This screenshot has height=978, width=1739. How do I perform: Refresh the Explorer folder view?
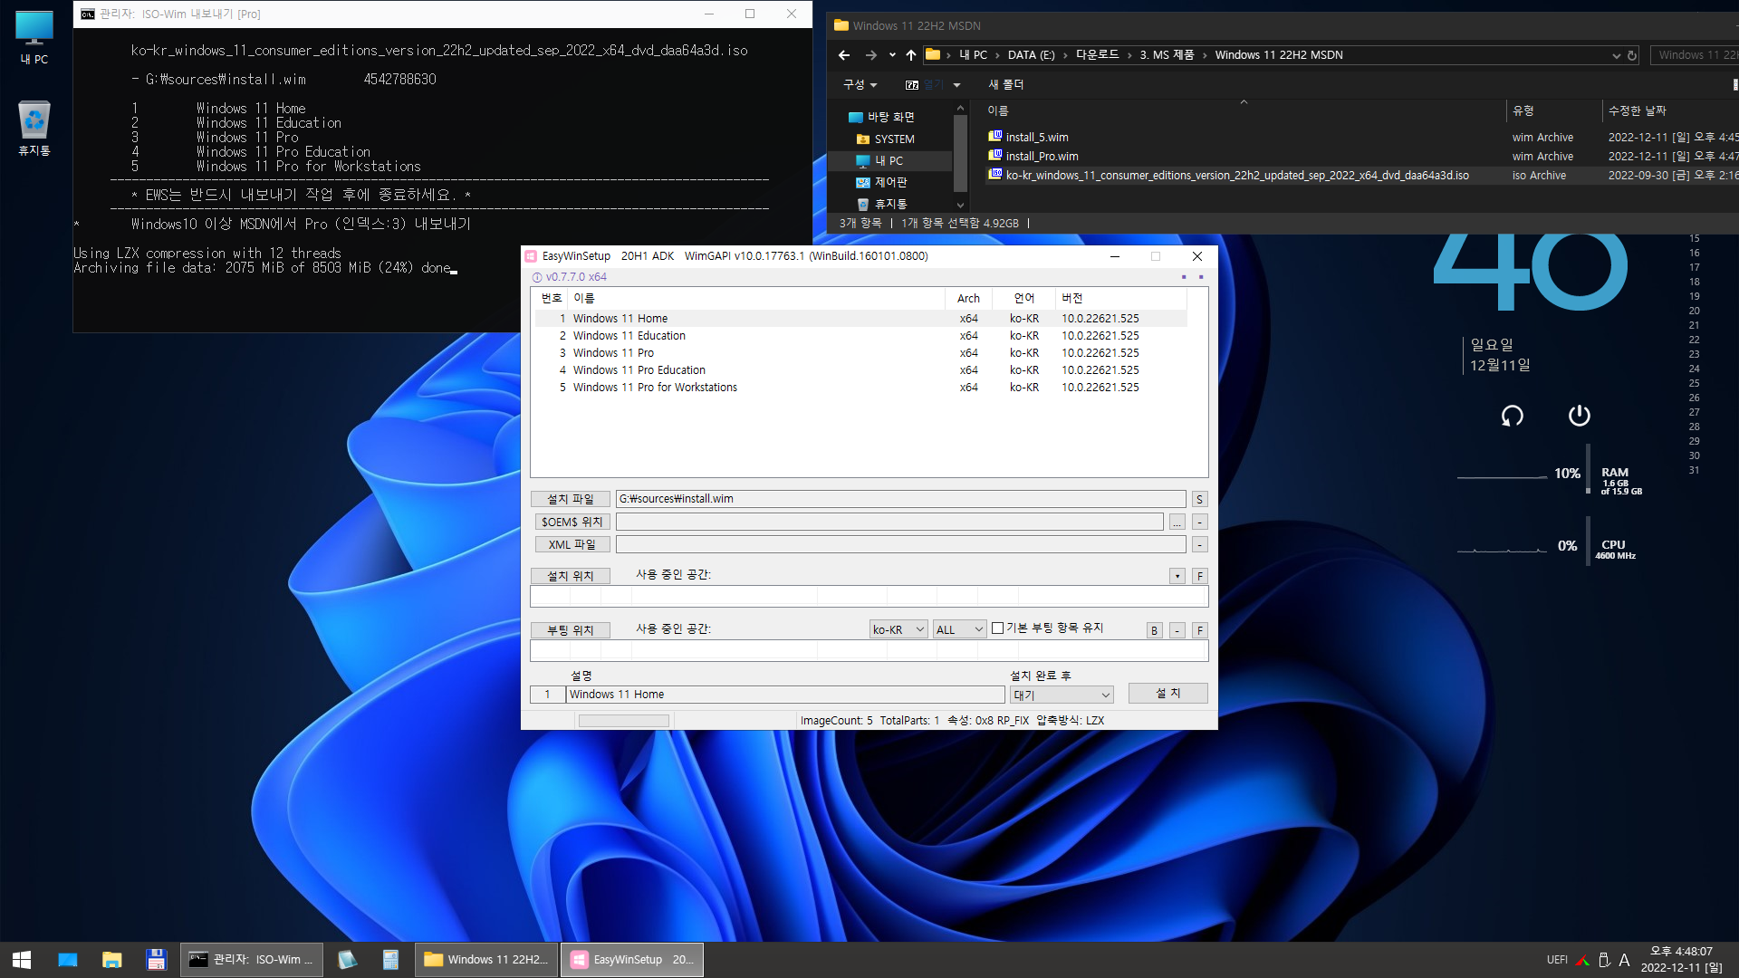(1632, 55)
